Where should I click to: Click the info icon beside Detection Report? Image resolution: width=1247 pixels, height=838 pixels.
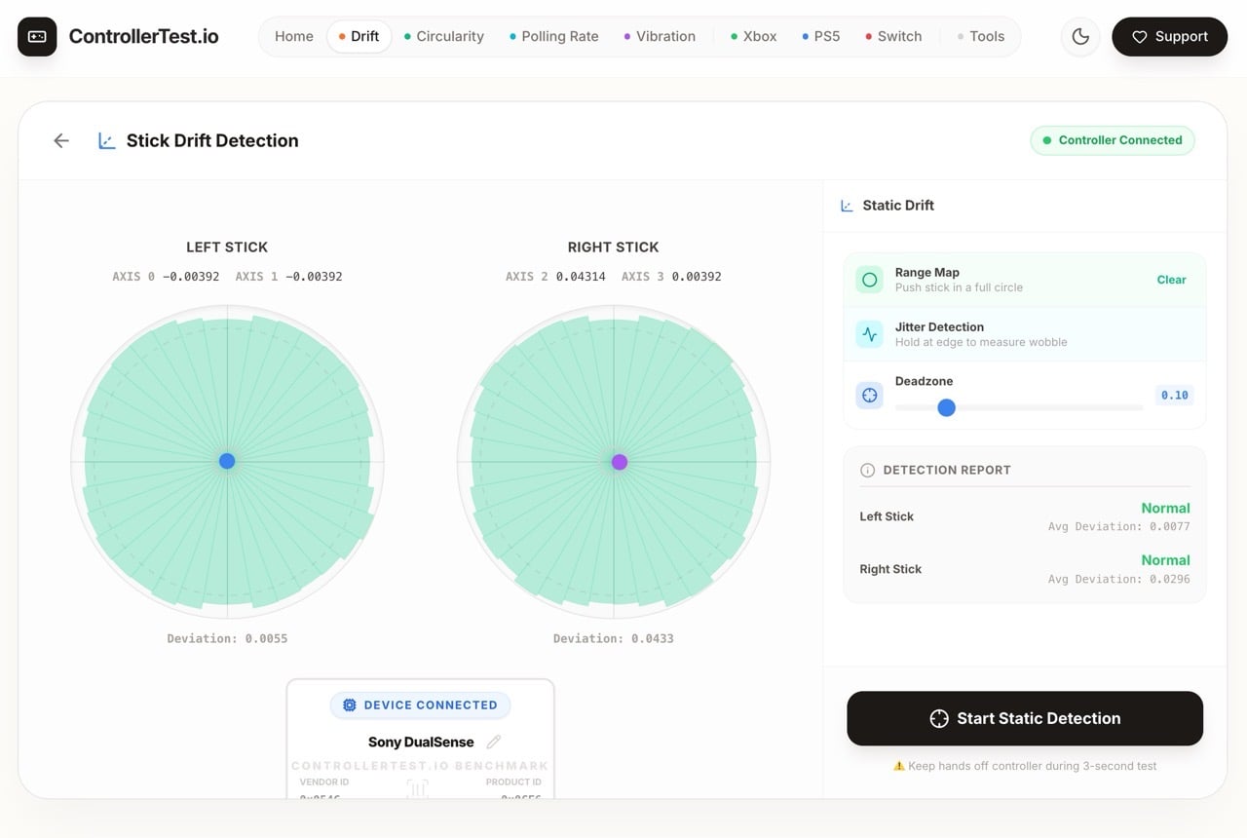867,470
